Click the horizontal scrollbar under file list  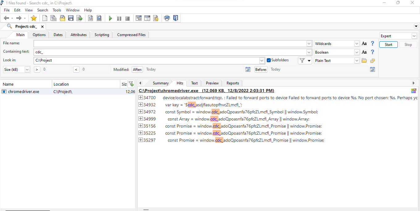click(x=28, y=210)
